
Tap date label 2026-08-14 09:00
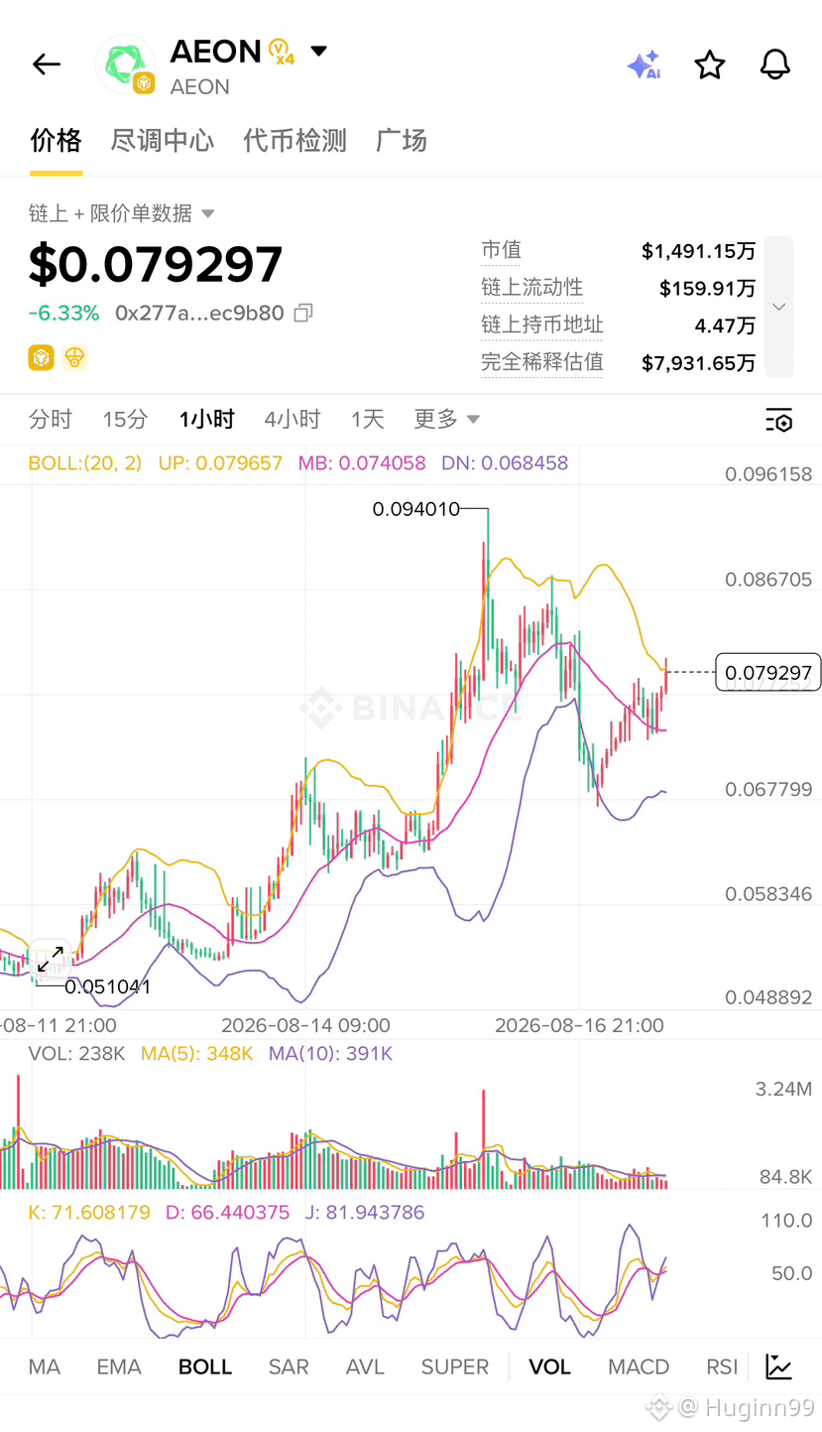click(305, 1025)
